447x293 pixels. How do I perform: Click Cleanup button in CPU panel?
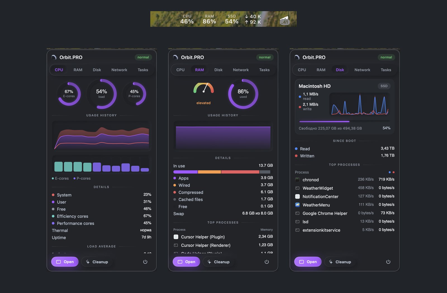97,262
